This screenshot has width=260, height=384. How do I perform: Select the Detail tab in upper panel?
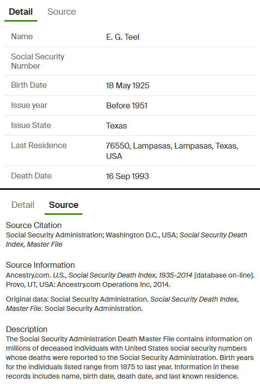pyautogui.click(x=21, y=12)
